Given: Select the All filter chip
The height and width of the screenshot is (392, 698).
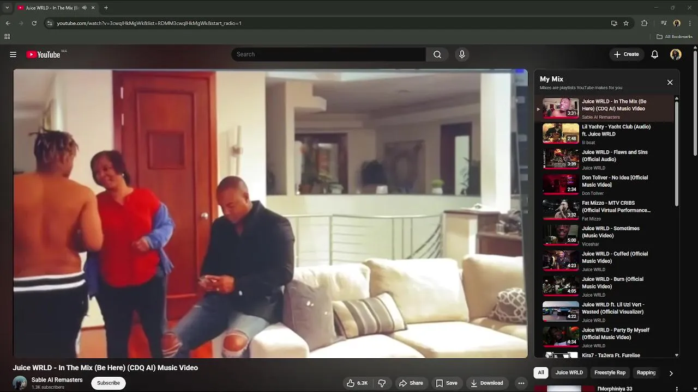Looking at the screenshot, I should tap(541, 373).
